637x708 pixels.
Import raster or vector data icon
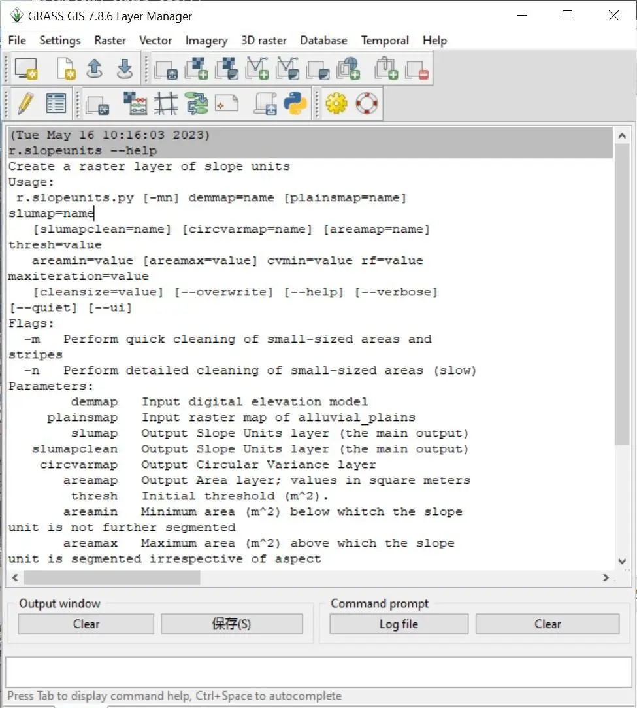pyautogui.click(x=97, y=105)
